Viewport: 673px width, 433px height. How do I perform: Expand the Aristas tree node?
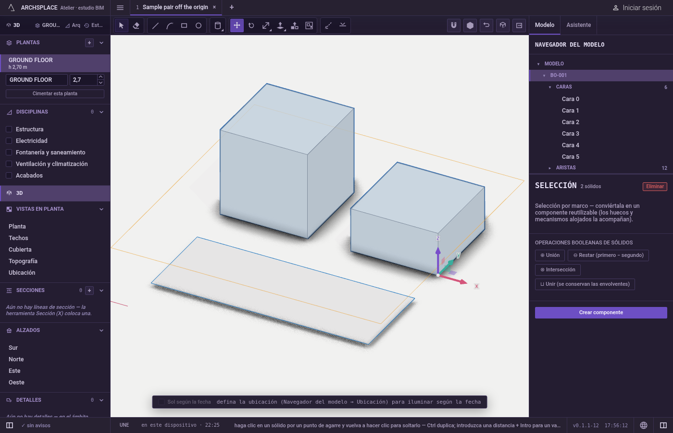pos(550,168)
